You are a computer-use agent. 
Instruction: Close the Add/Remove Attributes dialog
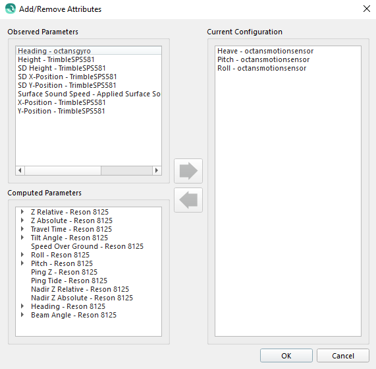pyautogui.click(x=366, y=9)
